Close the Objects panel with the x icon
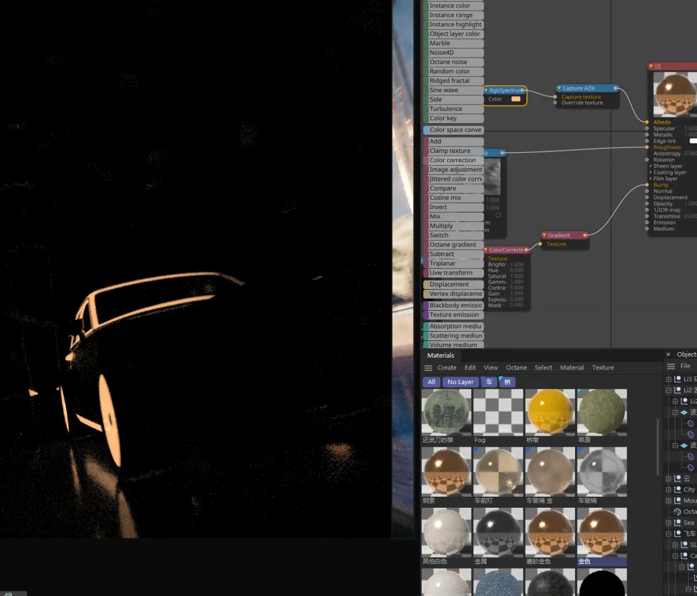 coord(668,354)
